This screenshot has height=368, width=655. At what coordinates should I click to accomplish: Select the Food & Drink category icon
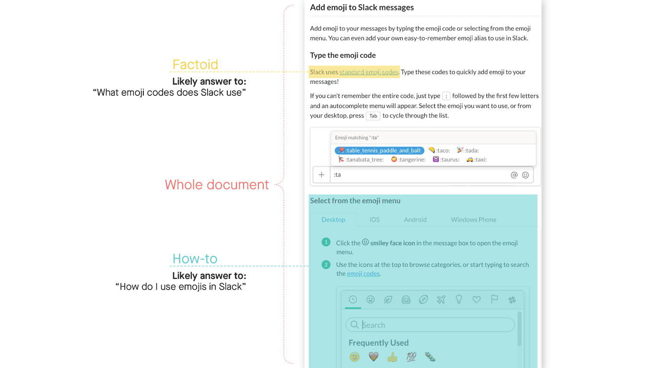tap(406, 299)
